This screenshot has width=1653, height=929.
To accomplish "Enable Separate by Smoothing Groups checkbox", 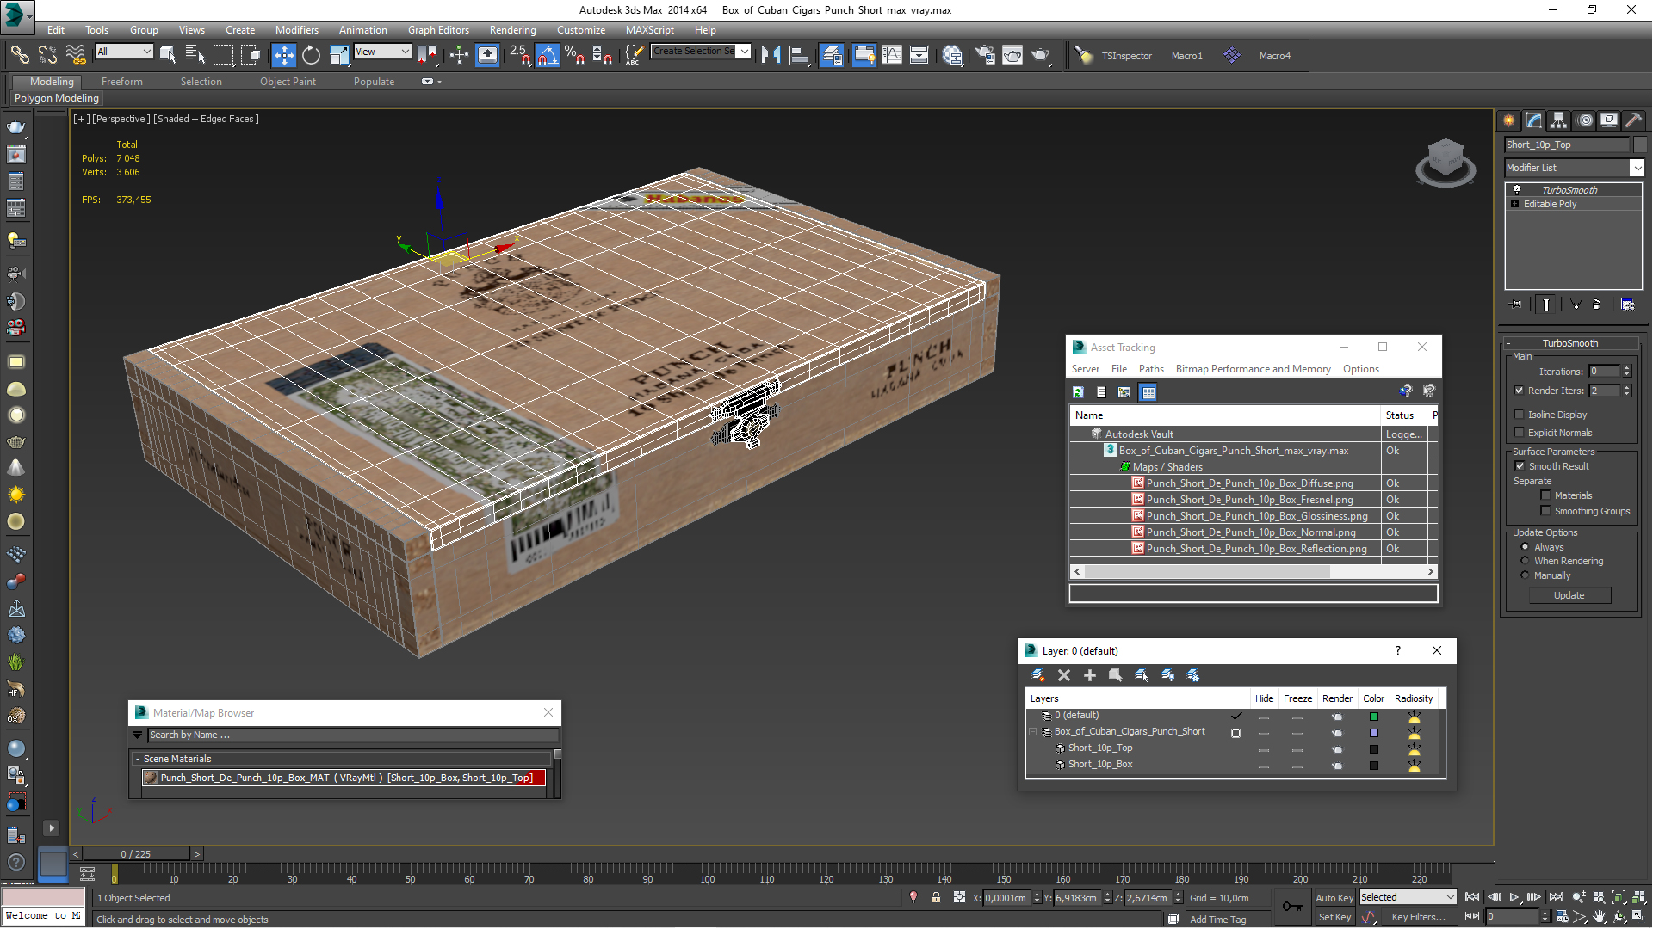I will coord(1546,510).
